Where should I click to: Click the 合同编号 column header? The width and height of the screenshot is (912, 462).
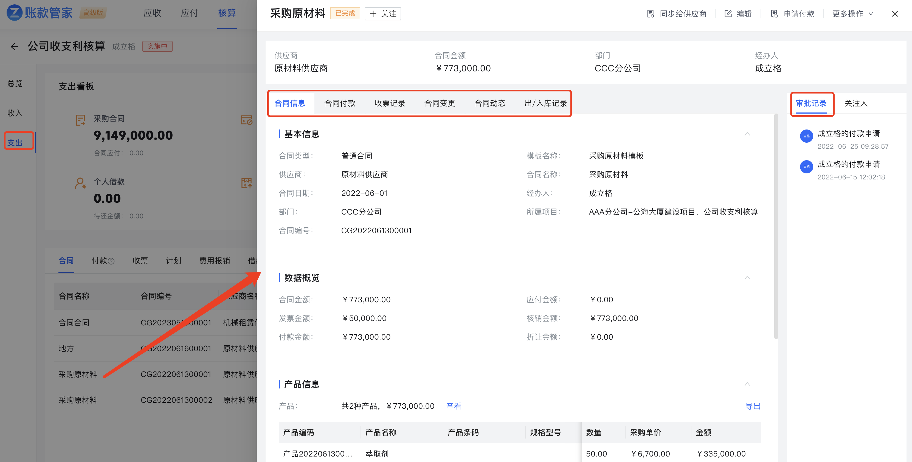click(156, 296)
